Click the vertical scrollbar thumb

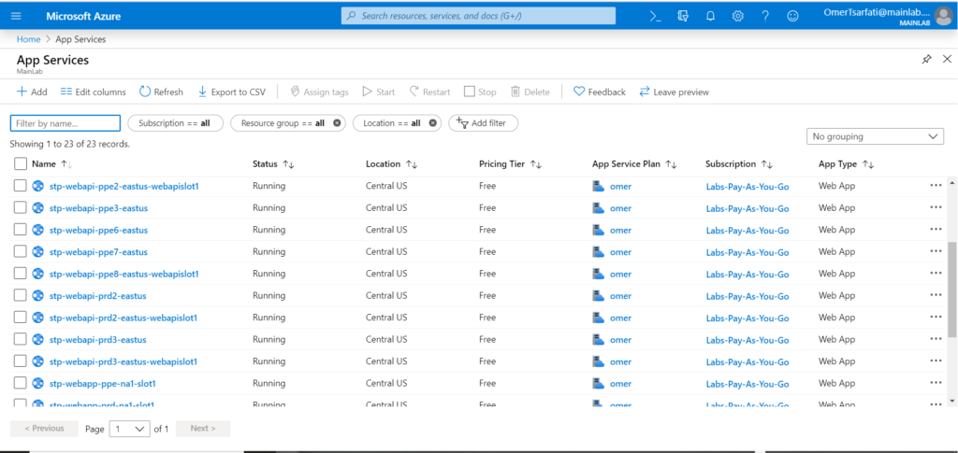(951, 289)
